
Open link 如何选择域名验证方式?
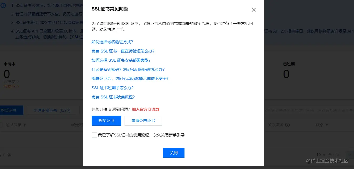click(x=112, y=42)
